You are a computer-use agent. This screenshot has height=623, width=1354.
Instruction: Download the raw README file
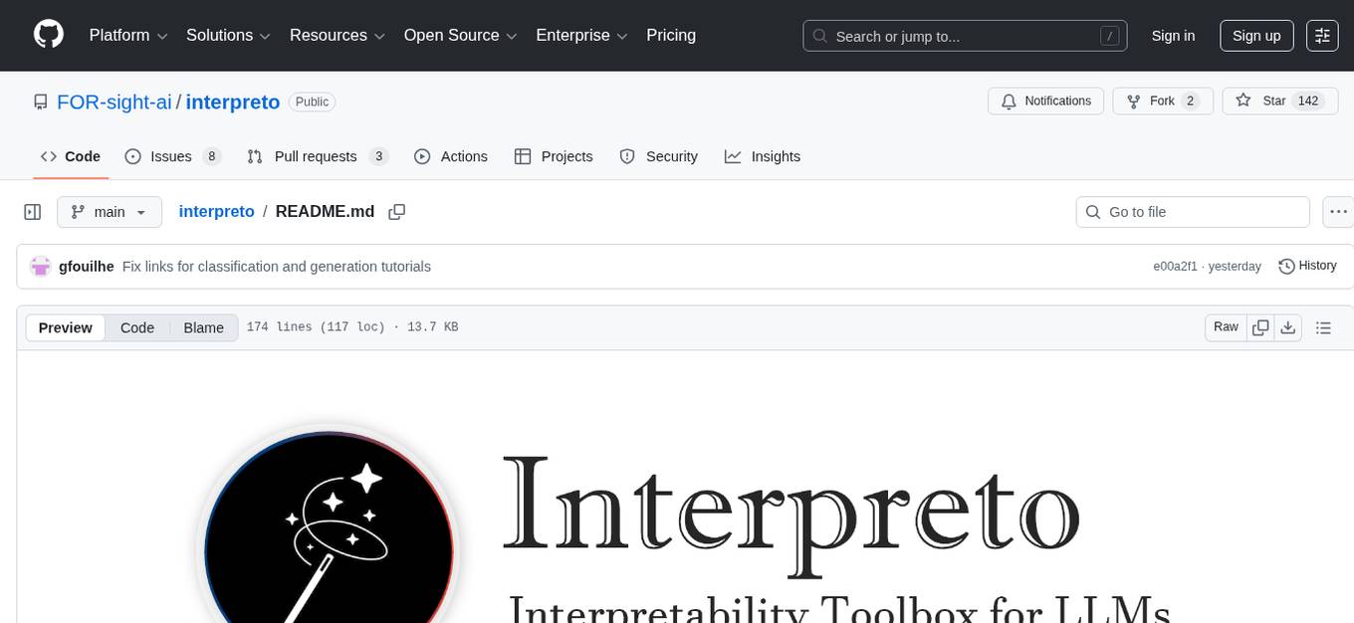[1288, 326]
